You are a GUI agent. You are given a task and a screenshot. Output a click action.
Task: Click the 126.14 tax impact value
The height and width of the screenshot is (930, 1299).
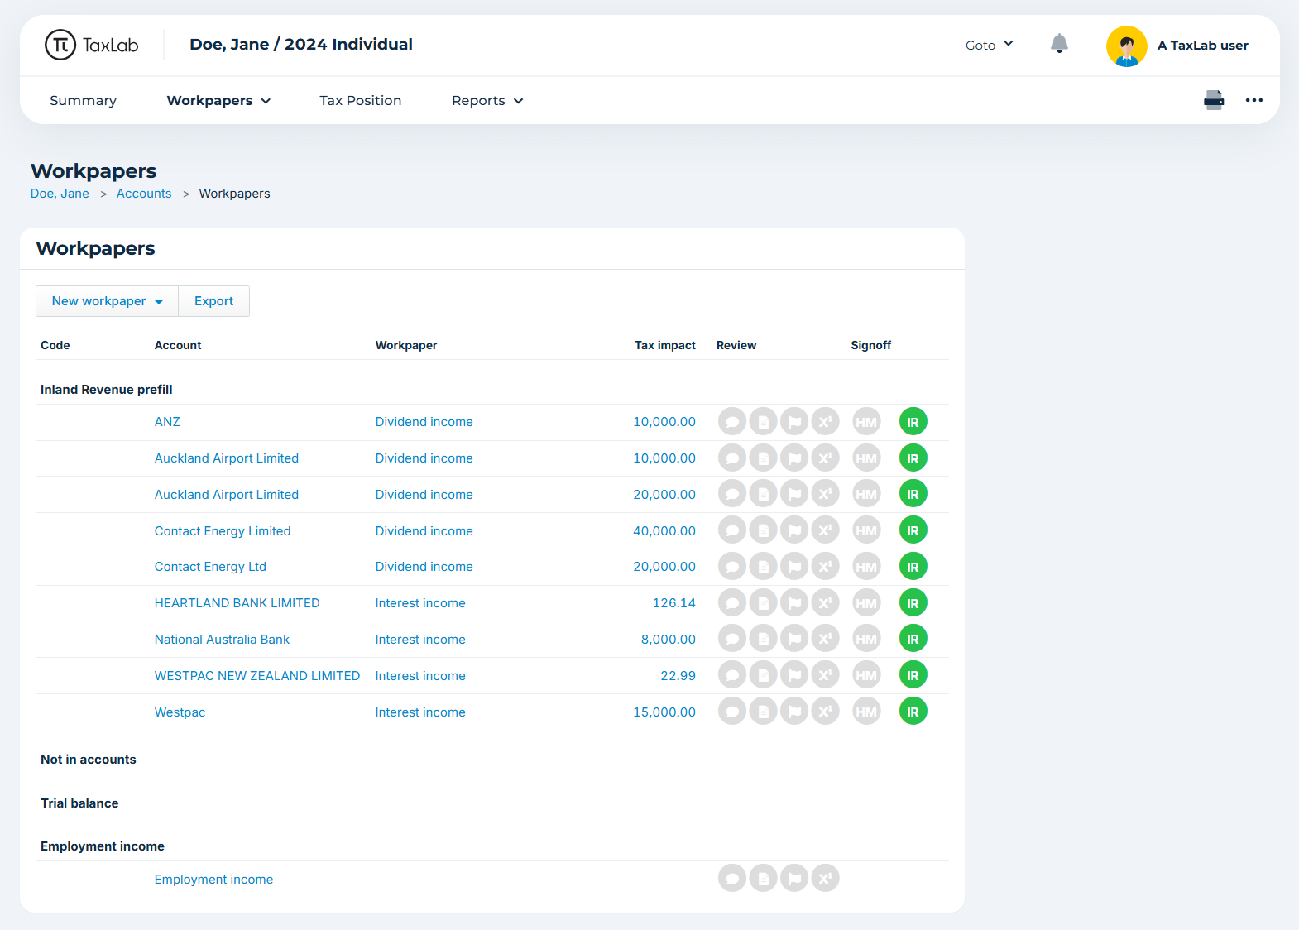click(x=674, y=603)
